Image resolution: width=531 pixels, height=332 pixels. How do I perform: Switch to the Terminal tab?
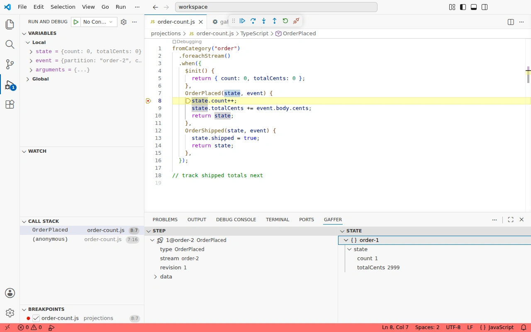[x=278, y=220]
